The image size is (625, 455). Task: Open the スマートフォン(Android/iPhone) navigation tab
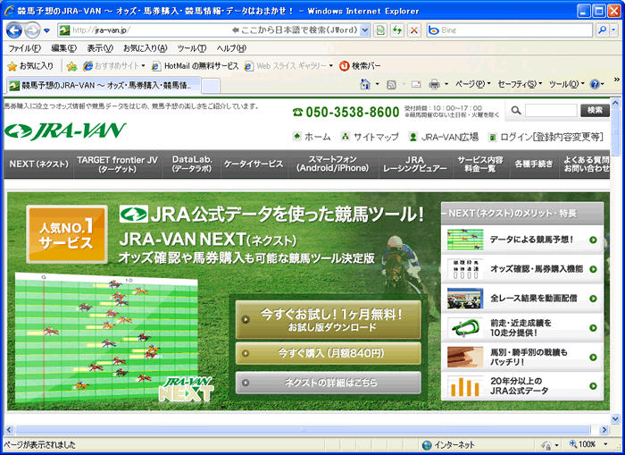[x=332, y=164]
